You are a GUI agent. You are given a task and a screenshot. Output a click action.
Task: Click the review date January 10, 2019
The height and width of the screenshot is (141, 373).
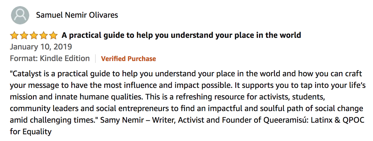pyautogui.click(x=41, y=47)
